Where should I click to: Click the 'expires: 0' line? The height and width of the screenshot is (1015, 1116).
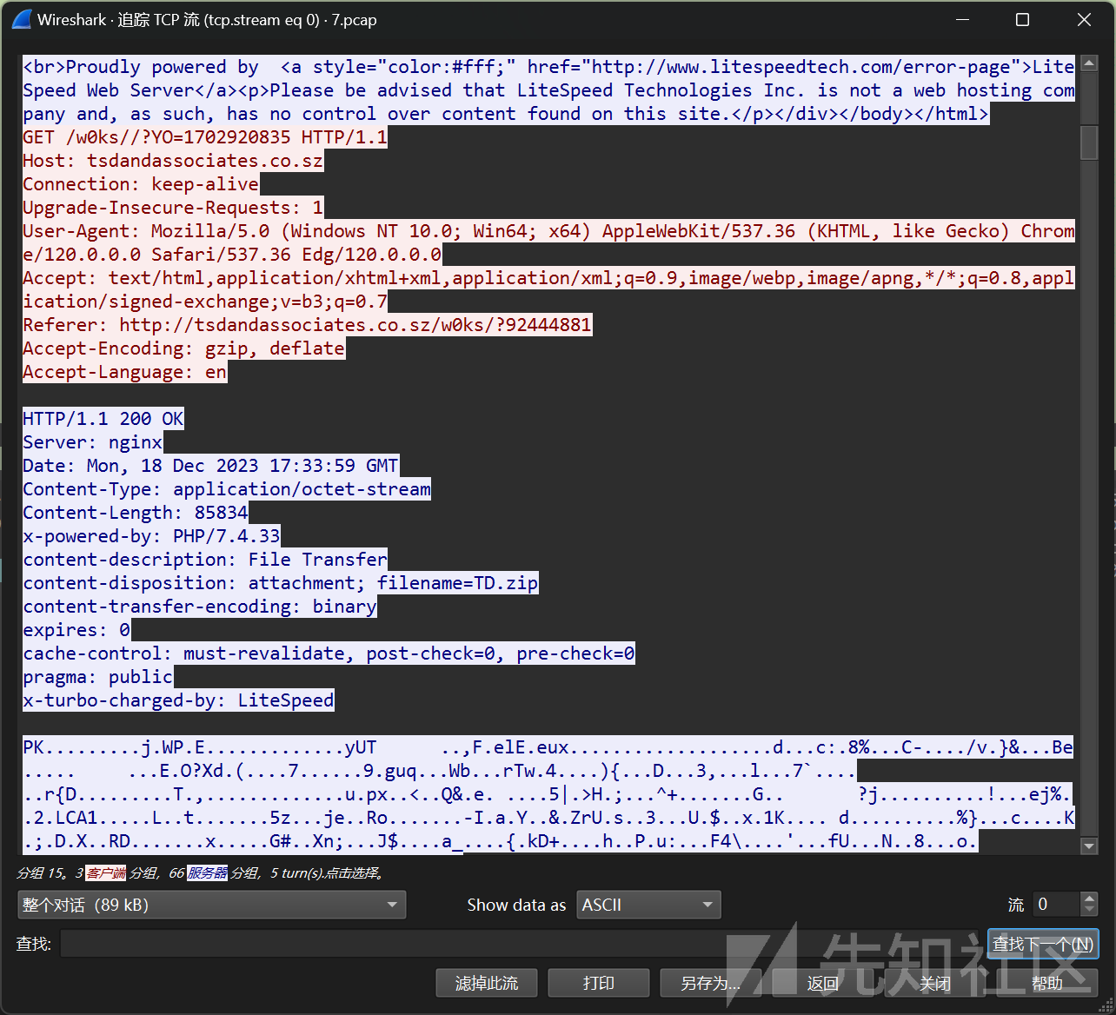pyautogui.click(x=76, y=630)
